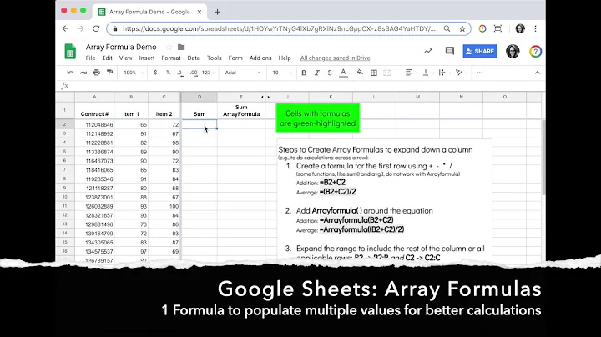Bookmark page with star icon
The width and height of the screenshot is (601, 337).
tap(462, 28)
